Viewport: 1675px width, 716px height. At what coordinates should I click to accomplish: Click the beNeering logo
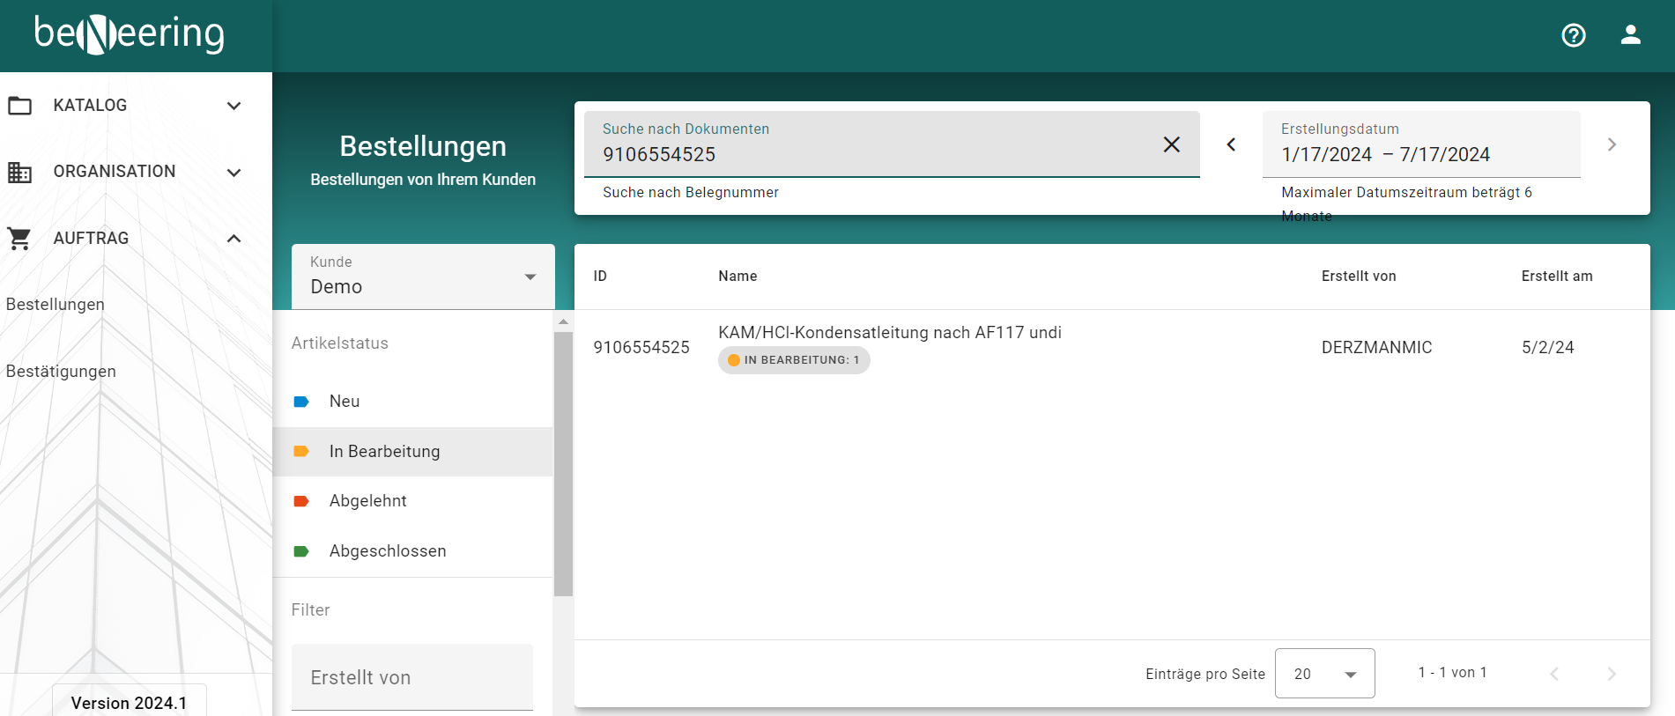[x=130, y=34]
